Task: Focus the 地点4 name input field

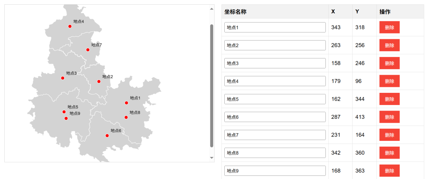Action: click(x=275, y=81)
